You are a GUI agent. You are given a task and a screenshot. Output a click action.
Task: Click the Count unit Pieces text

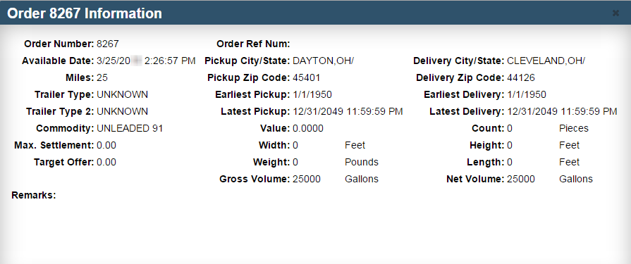tap(574, 128)
